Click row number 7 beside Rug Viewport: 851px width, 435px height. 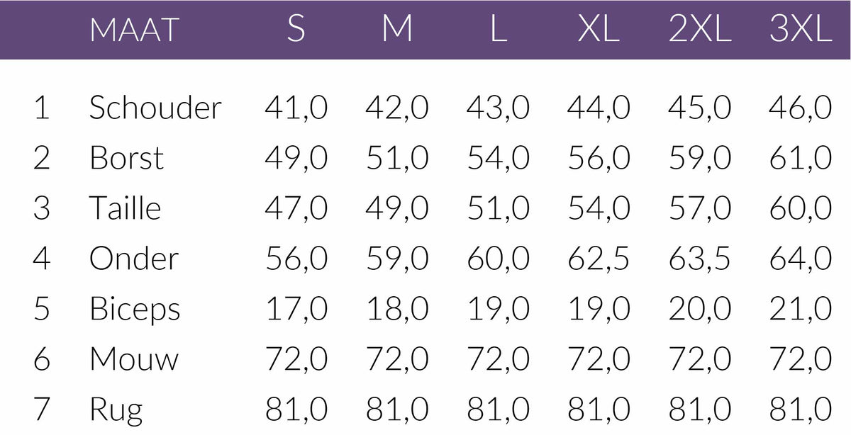(42, 410)
